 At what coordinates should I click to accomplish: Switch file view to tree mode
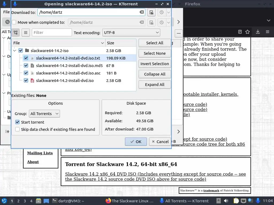(16, 33)
